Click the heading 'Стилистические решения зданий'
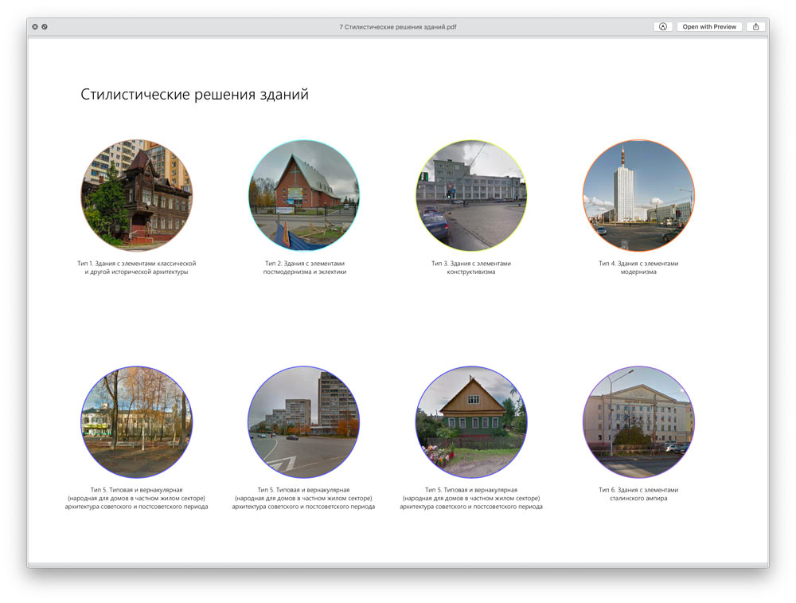Image resolution: width=796 pixels, height=603 pixels. tap(194, 95)
